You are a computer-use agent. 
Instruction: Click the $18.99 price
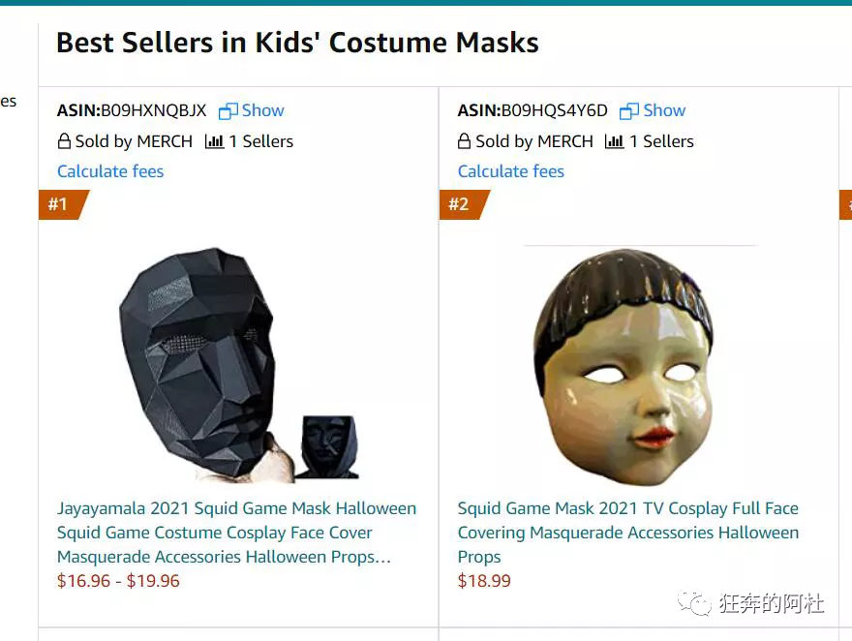[x=484, y=581]
